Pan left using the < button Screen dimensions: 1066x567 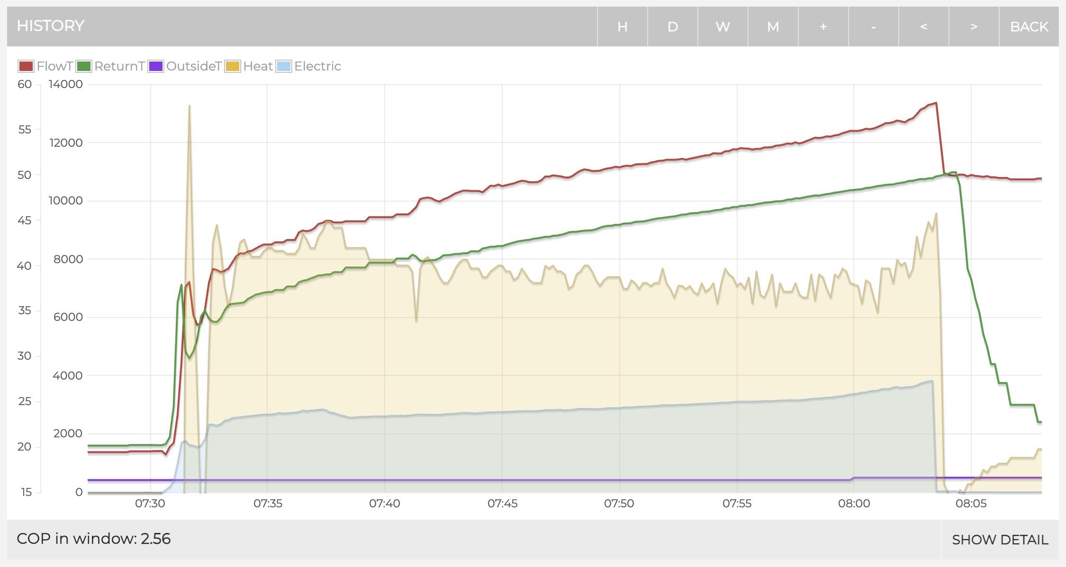(x=923, y=27)
